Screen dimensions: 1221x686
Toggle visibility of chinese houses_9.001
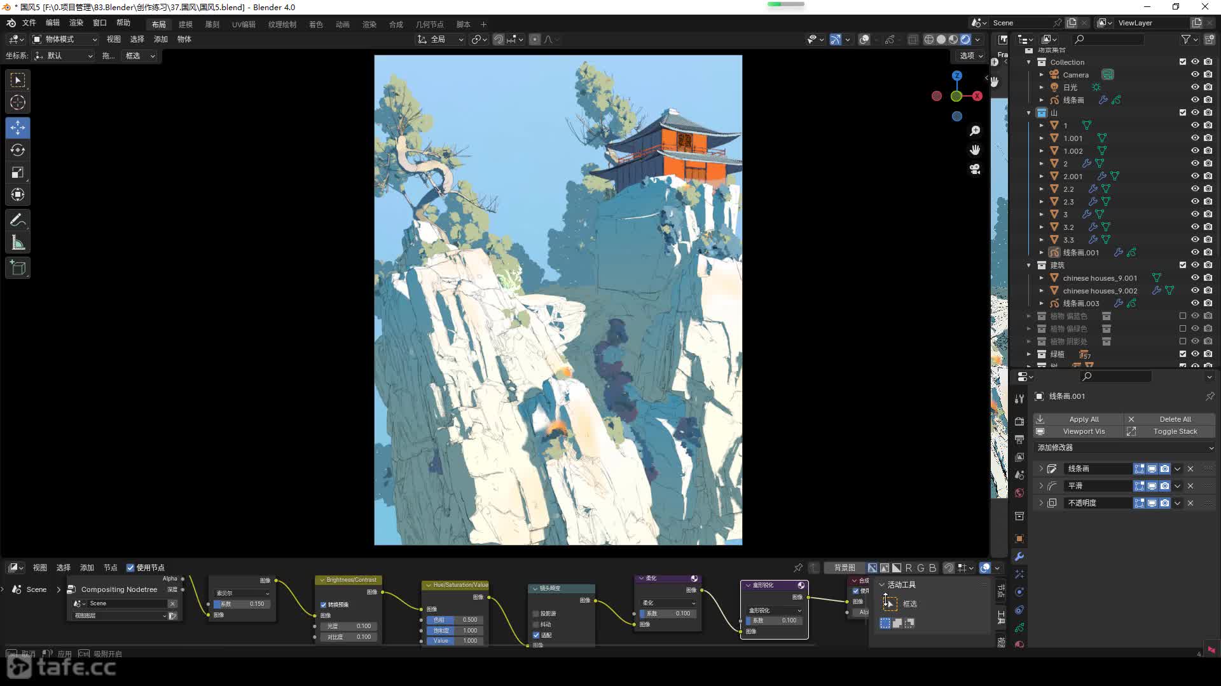tap(1195, 278)
